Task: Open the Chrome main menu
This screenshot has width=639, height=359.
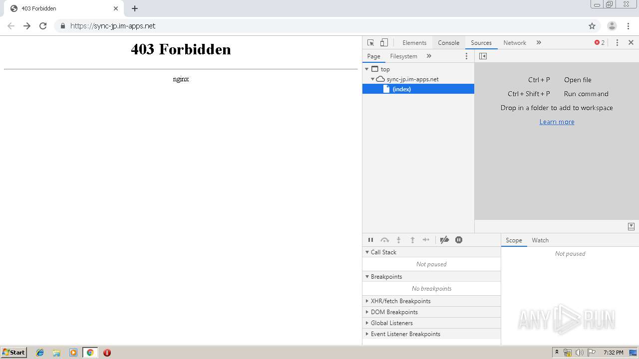Action: tap(628, 26)
